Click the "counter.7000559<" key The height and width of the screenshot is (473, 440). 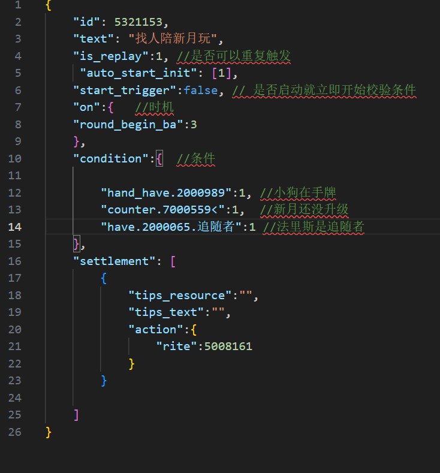(162, 209)
